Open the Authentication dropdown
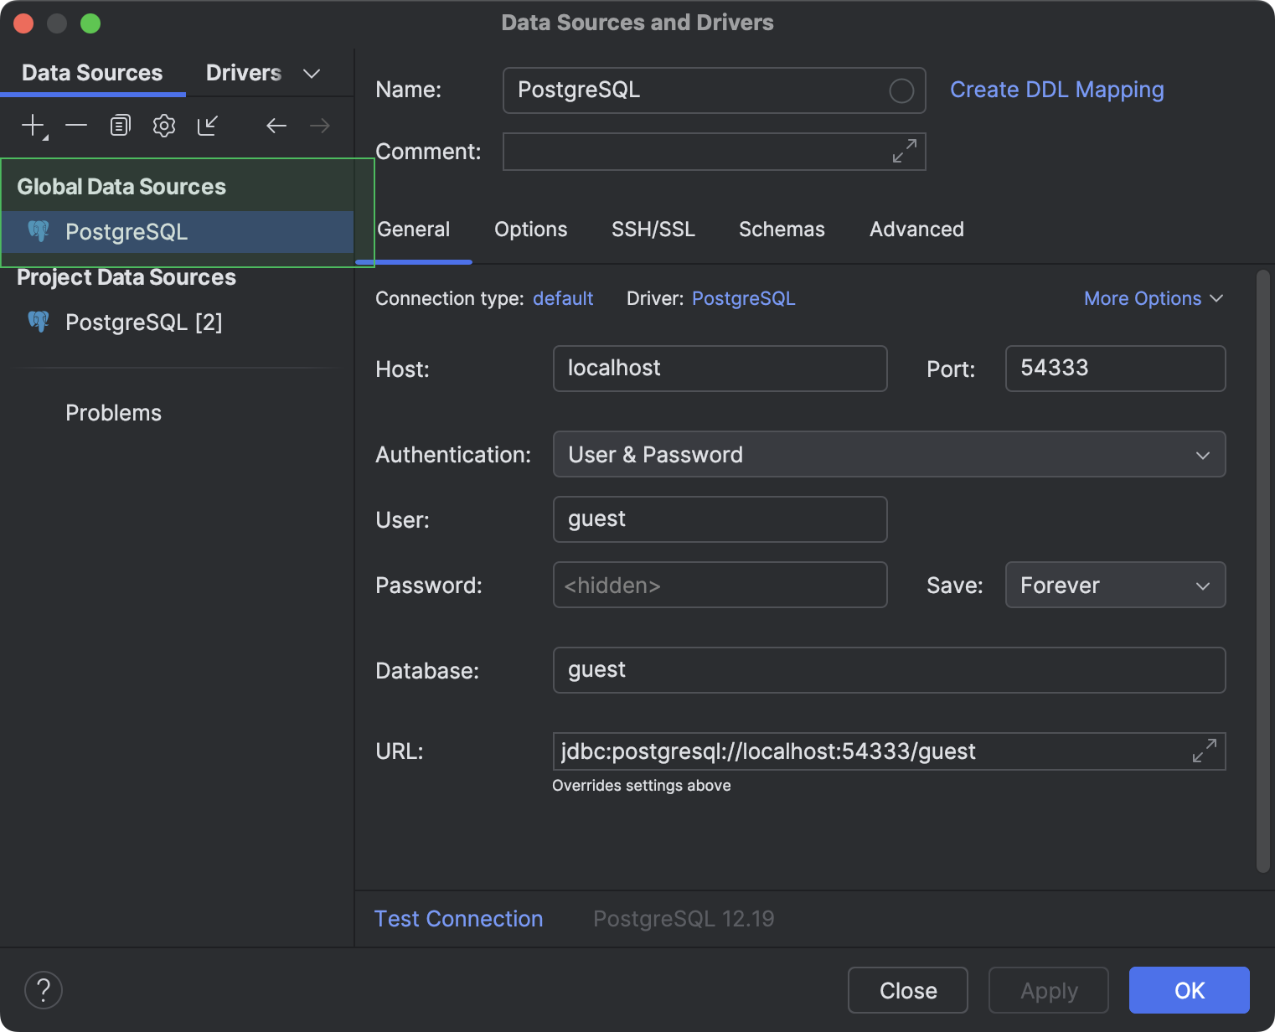This screenshot has height=1032, width=1275. [1203, 454]
